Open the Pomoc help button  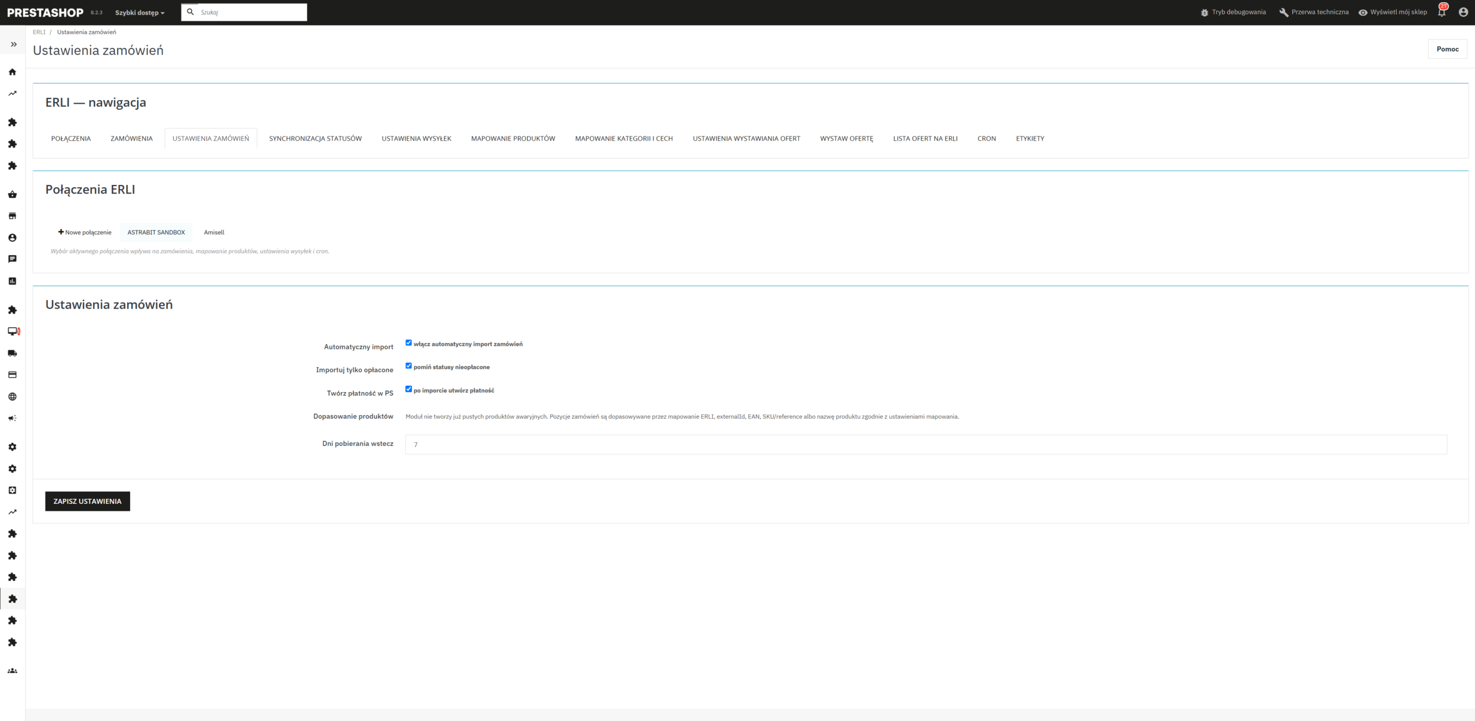coord(1447,49)
